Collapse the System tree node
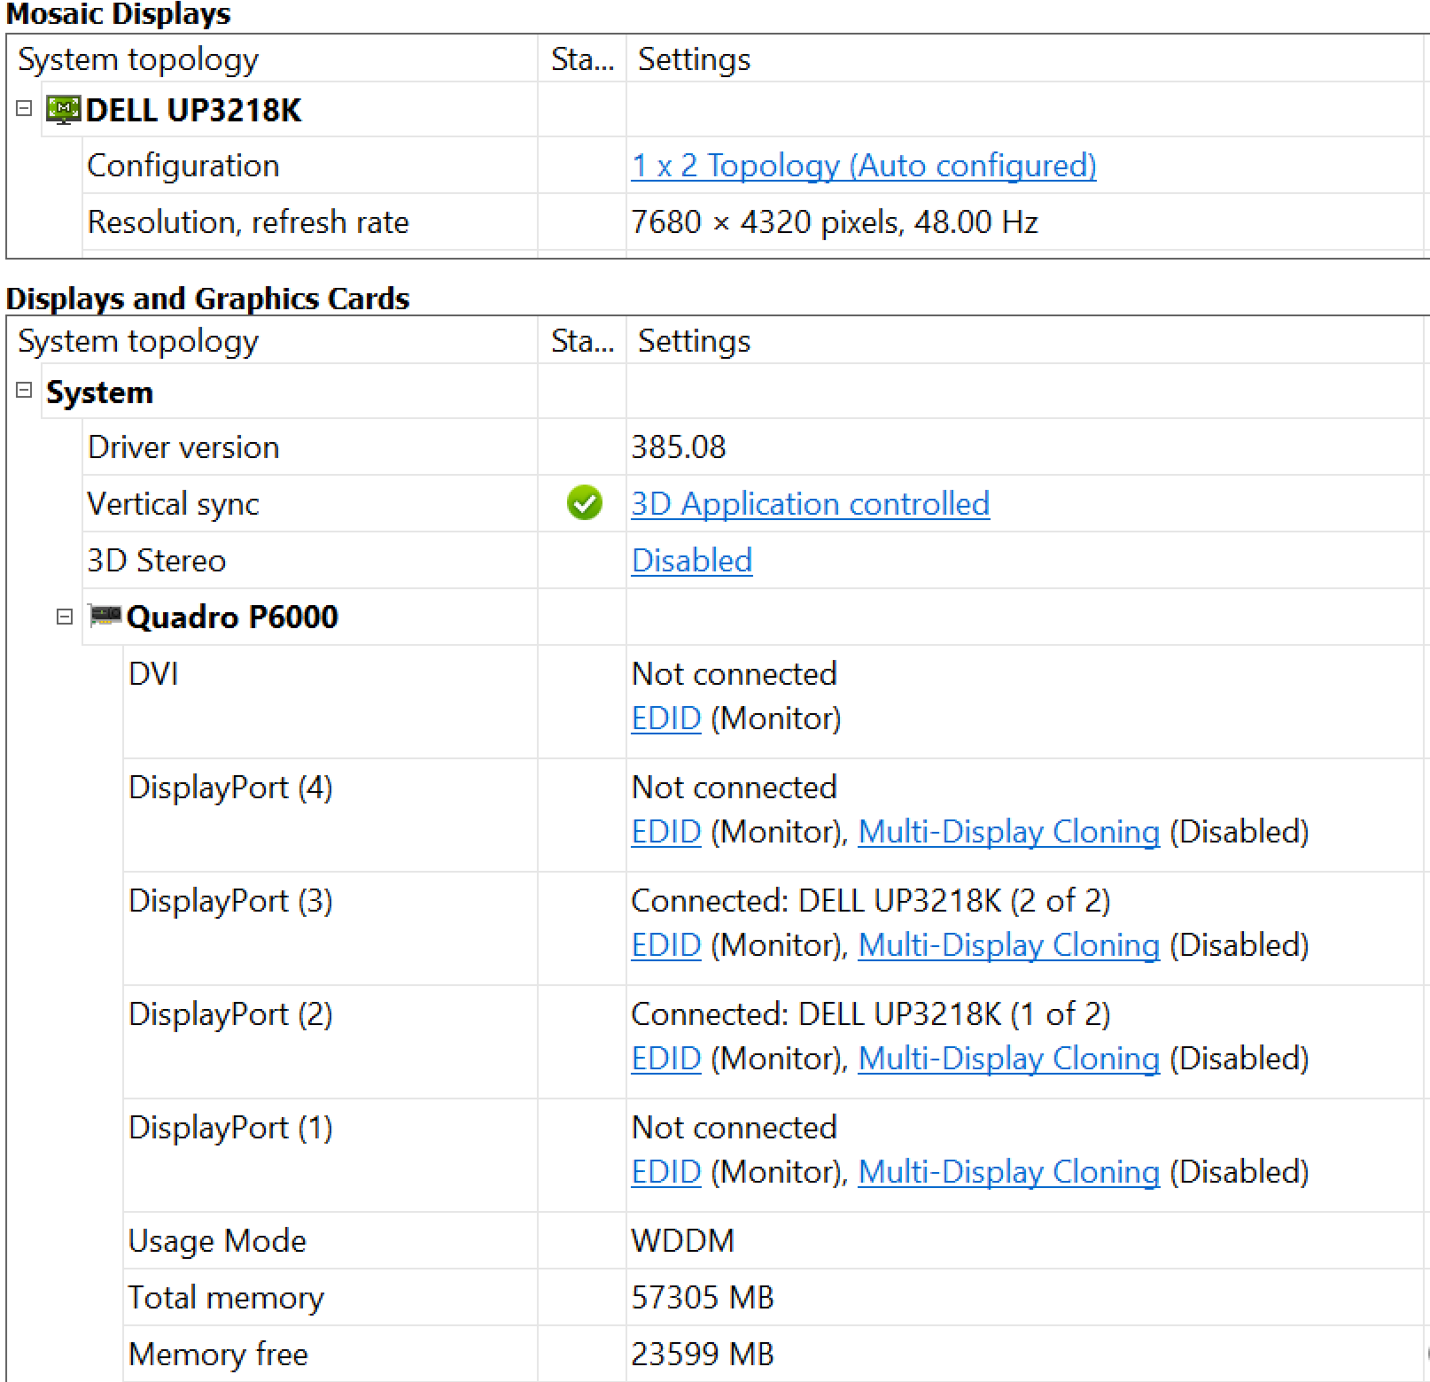Screen dimensions: 1430x1382 tap(24, 390)
